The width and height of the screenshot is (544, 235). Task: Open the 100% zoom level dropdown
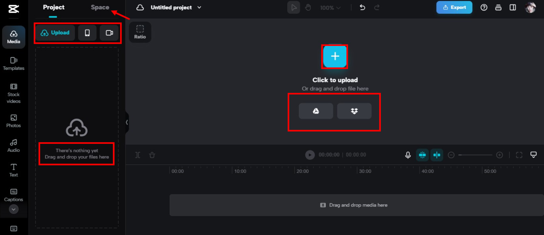330,7
